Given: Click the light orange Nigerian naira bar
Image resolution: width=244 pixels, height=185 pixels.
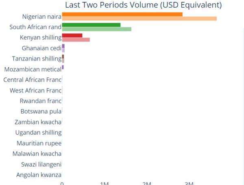Looking at the screenshot, I should point(139,19).
